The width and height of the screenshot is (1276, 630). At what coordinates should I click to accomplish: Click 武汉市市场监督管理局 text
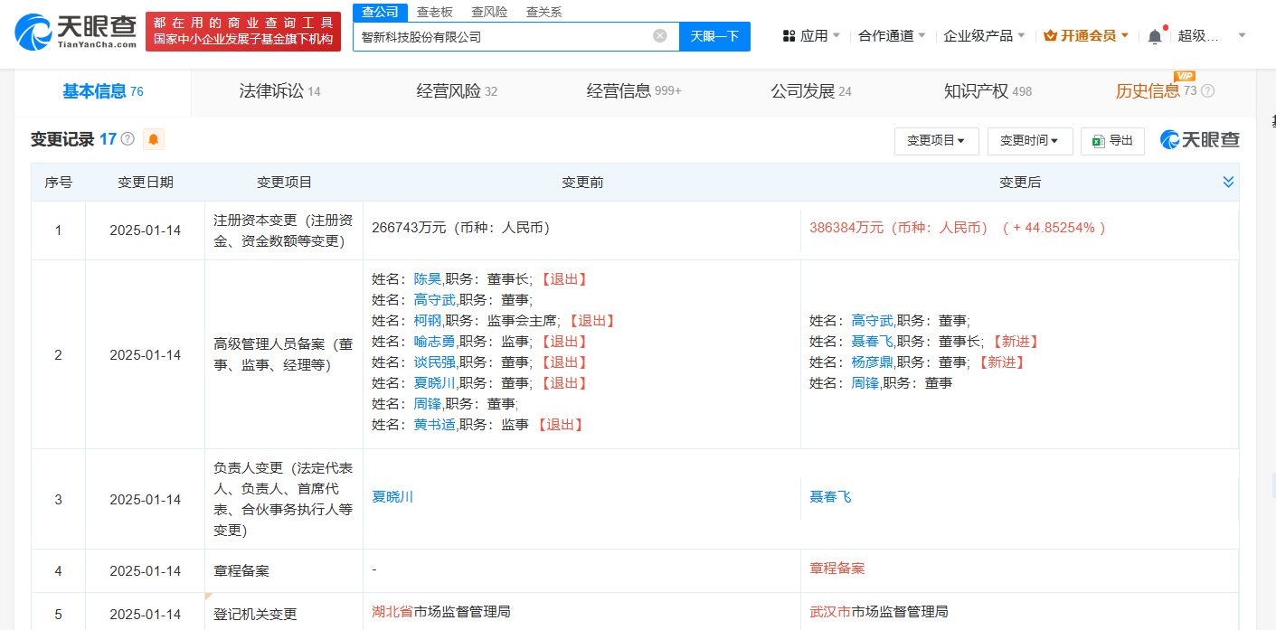point(879,612)
